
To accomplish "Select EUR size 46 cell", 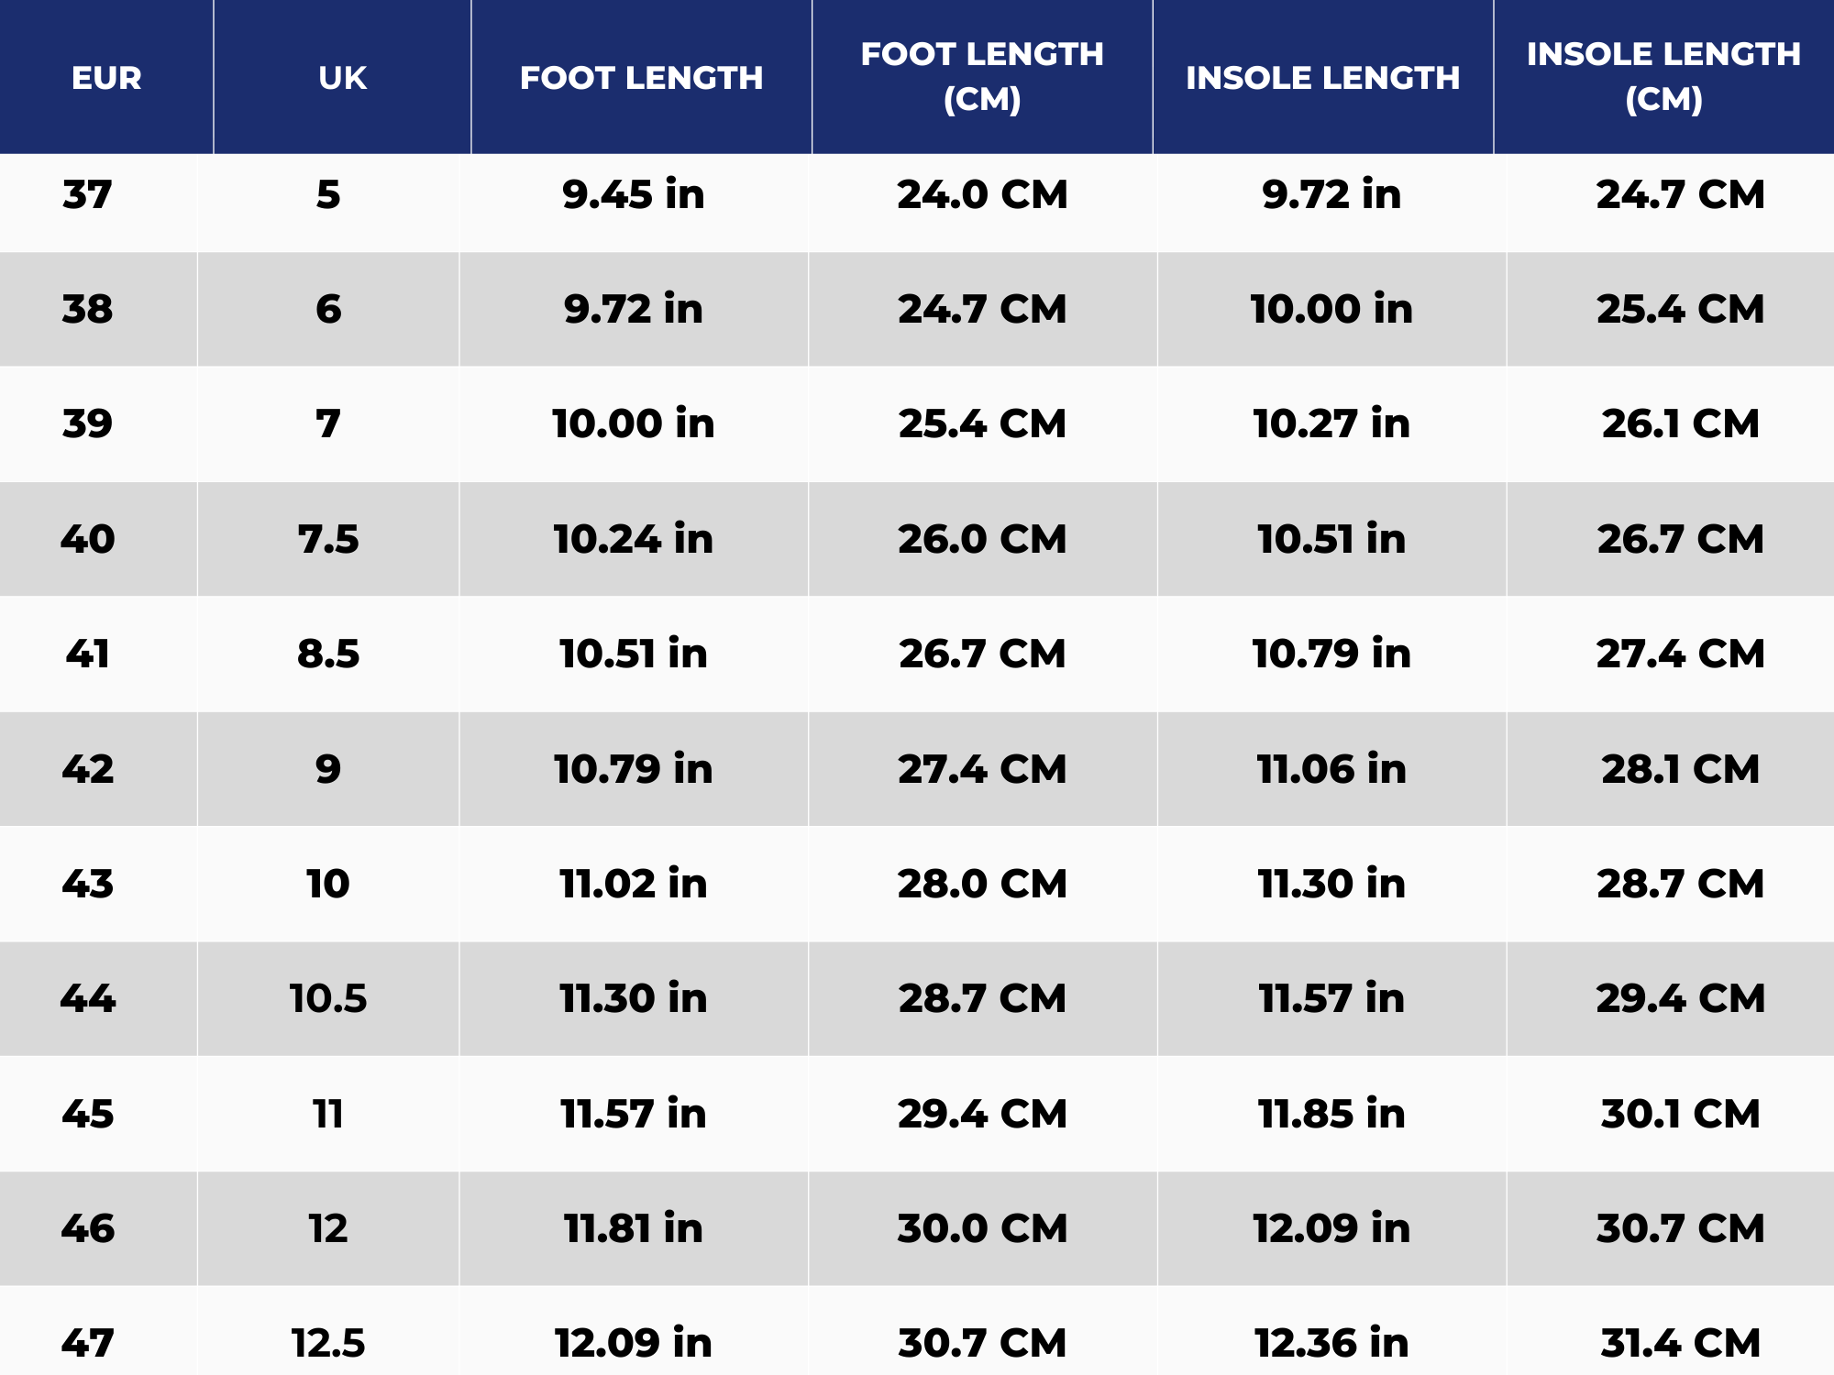I will tap(88, 1229).
